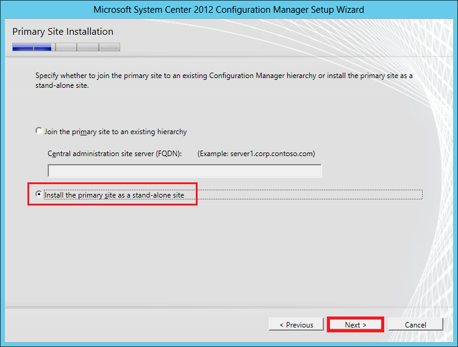This screenshot has height=347, width=458.
Task: Click the second filled progress bar segment
Action: (x=44, y=47)
